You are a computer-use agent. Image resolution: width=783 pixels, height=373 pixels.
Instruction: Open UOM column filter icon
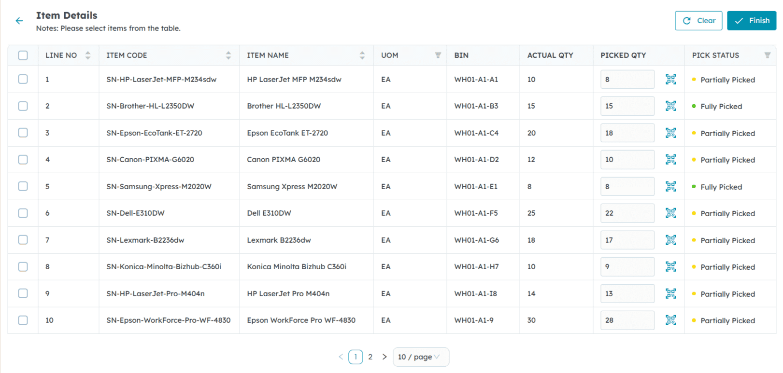pyautogui.click(x=438, y=55)
